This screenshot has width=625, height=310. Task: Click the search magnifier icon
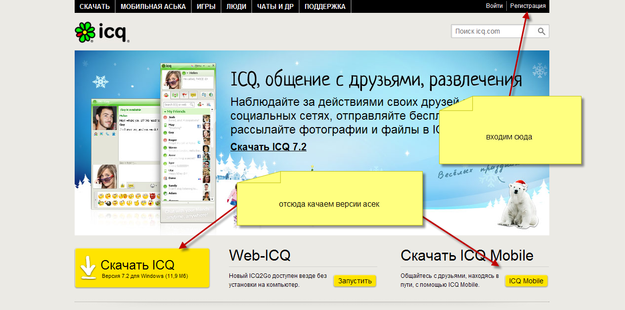click(x=542, y=31)
